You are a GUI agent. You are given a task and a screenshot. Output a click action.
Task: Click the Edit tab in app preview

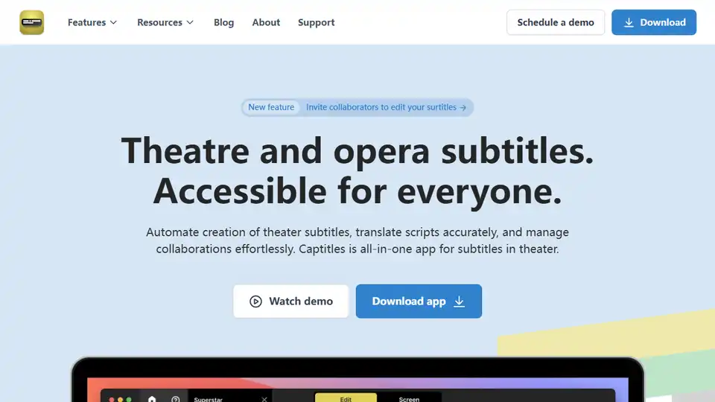(346, 398)
